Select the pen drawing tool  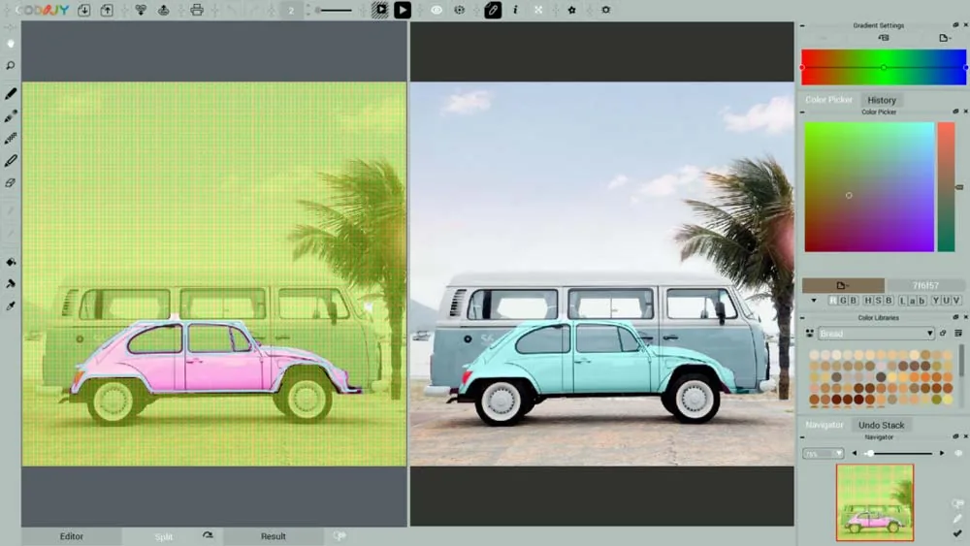11,94
